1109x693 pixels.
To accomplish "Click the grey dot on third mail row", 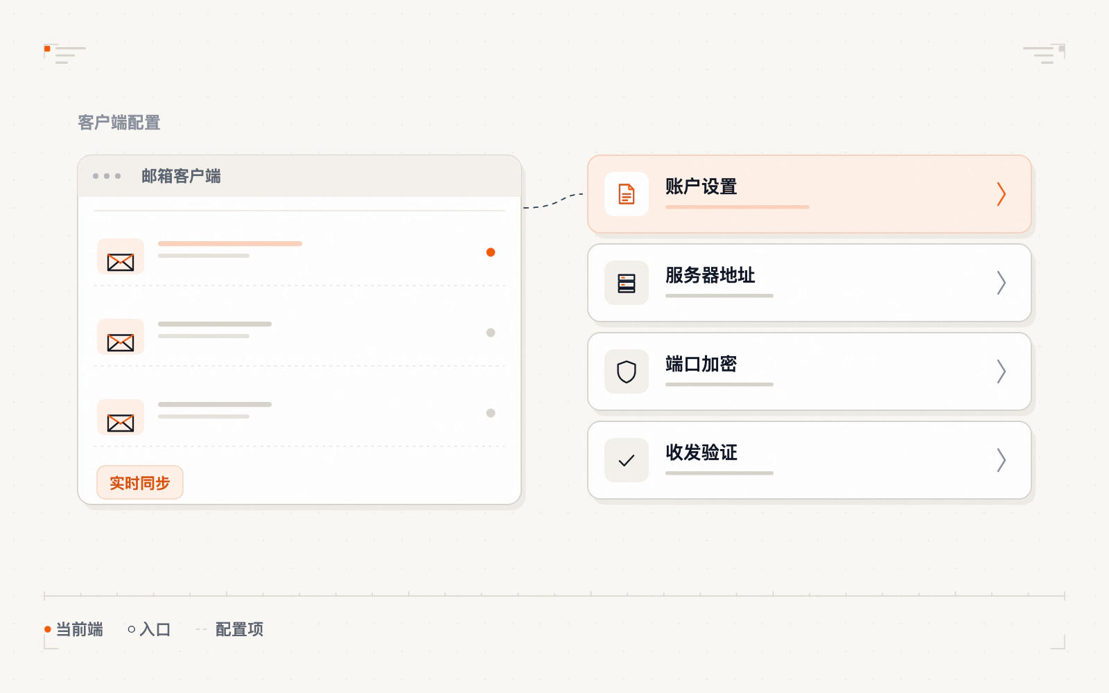I will click(491, 413).
